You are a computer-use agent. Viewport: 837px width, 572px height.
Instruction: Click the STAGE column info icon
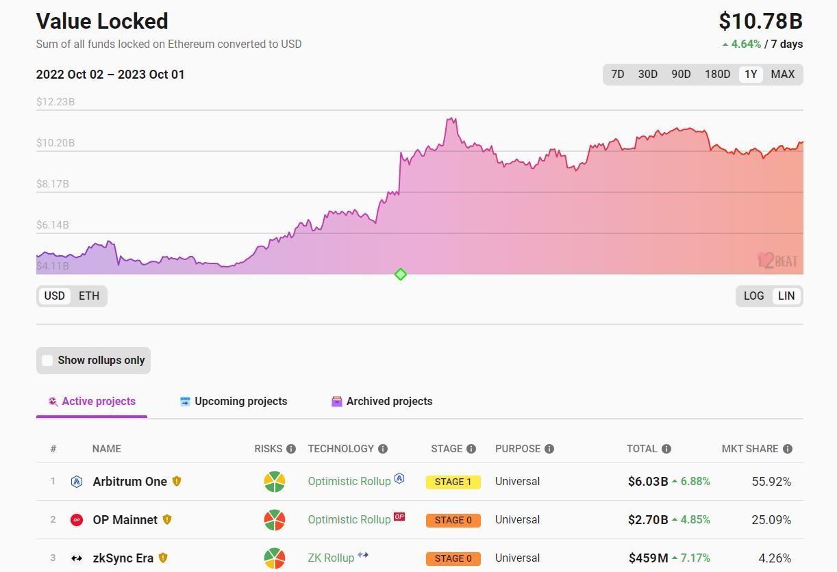pyautogui.click(x=471, y=449)
